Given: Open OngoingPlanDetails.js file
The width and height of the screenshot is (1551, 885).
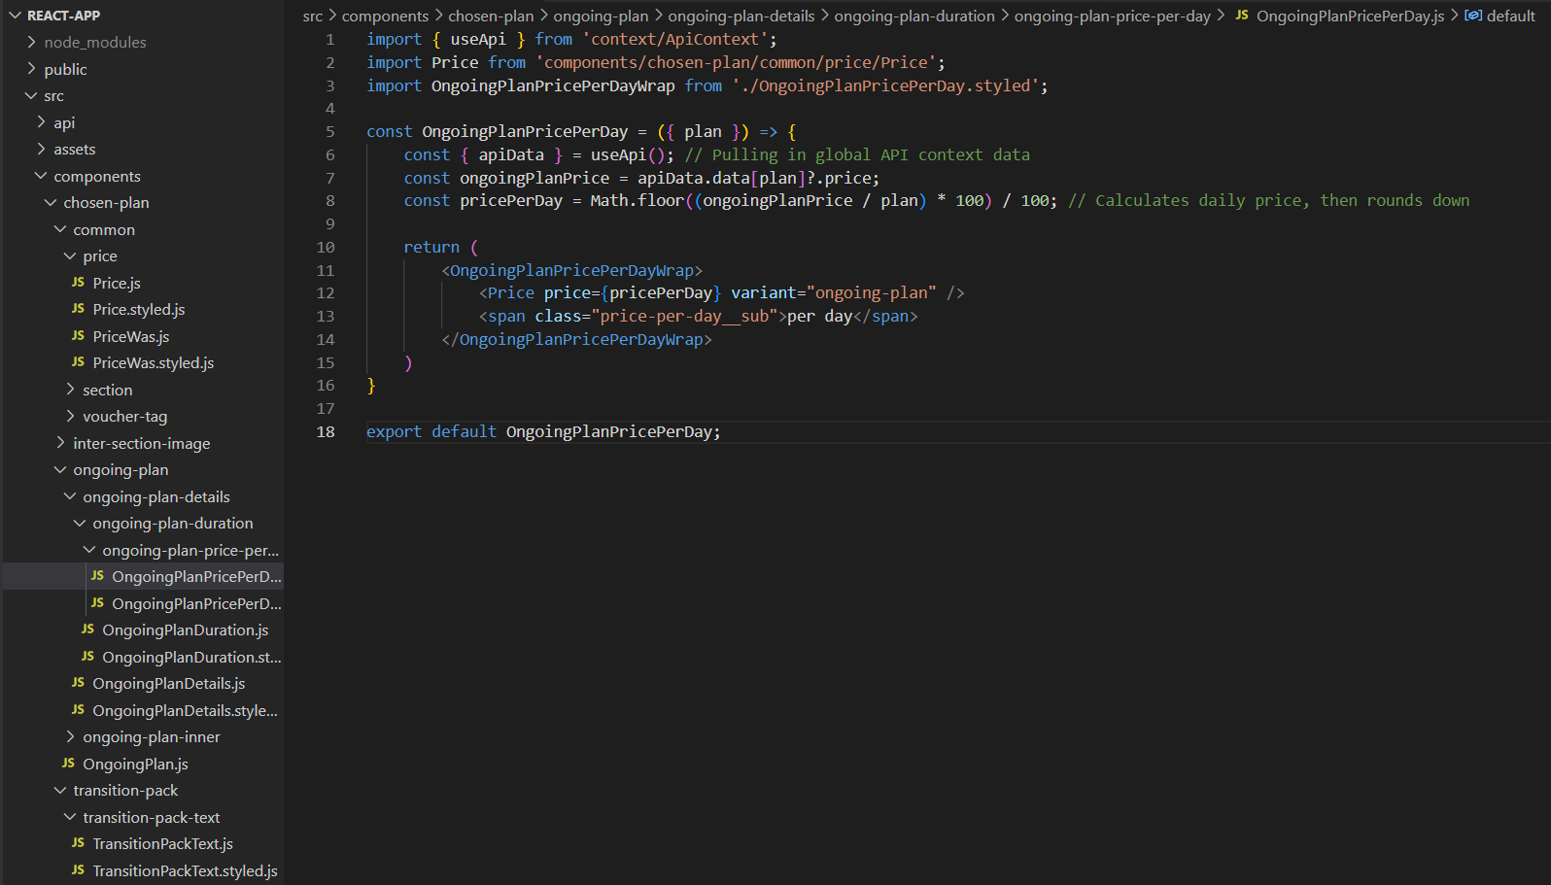Looking at the screenshot, I should (169, 683).
